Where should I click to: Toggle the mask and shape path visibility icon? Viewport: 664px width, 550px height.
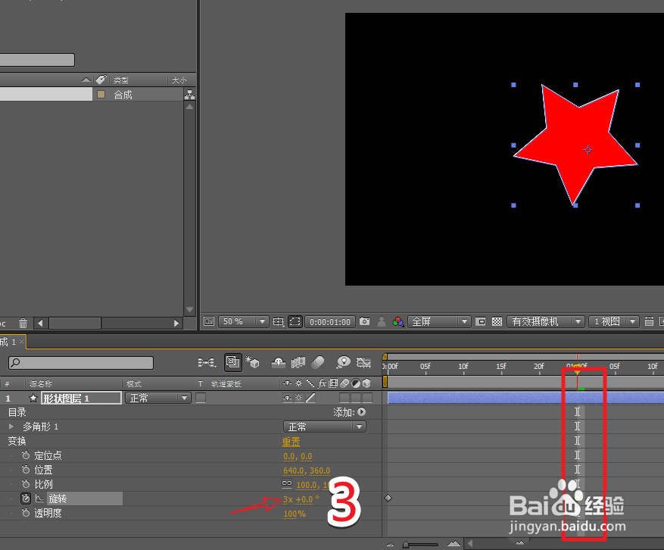[295, 322]
